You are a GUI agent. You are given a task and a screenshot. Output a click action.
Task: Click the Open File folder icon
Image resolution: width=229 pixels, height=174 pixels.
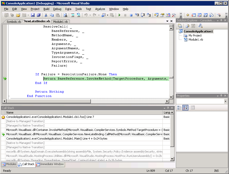point(18,15)
